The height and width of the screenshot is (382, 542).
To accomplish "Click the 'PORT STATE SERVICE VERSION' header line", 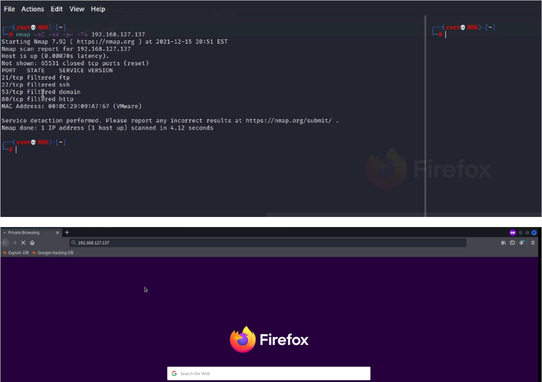I will [x=57, y=70].
